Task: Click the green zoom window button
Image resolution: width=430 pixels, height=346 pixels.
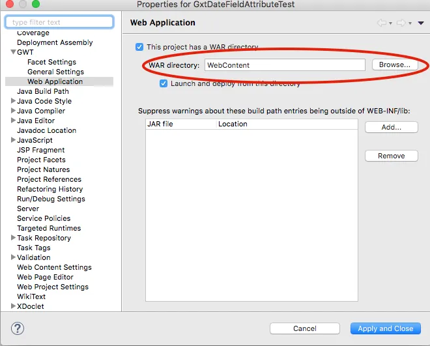Action: pos(36,4)
